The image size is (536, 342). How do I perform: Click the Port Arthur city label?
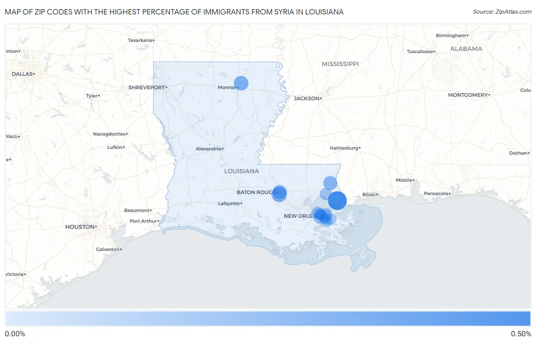pos(143,221)
